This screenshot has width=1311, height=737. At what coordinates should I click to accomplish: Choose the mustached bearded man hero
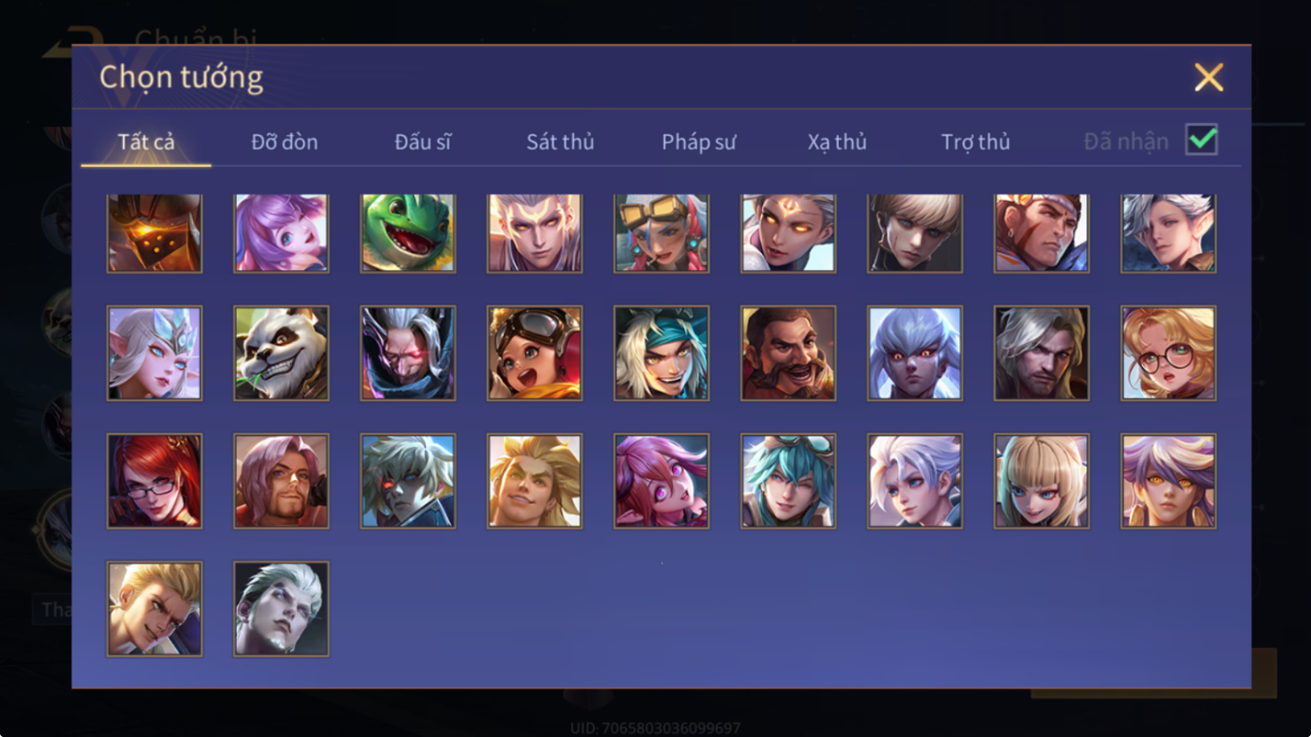[788, 353]
